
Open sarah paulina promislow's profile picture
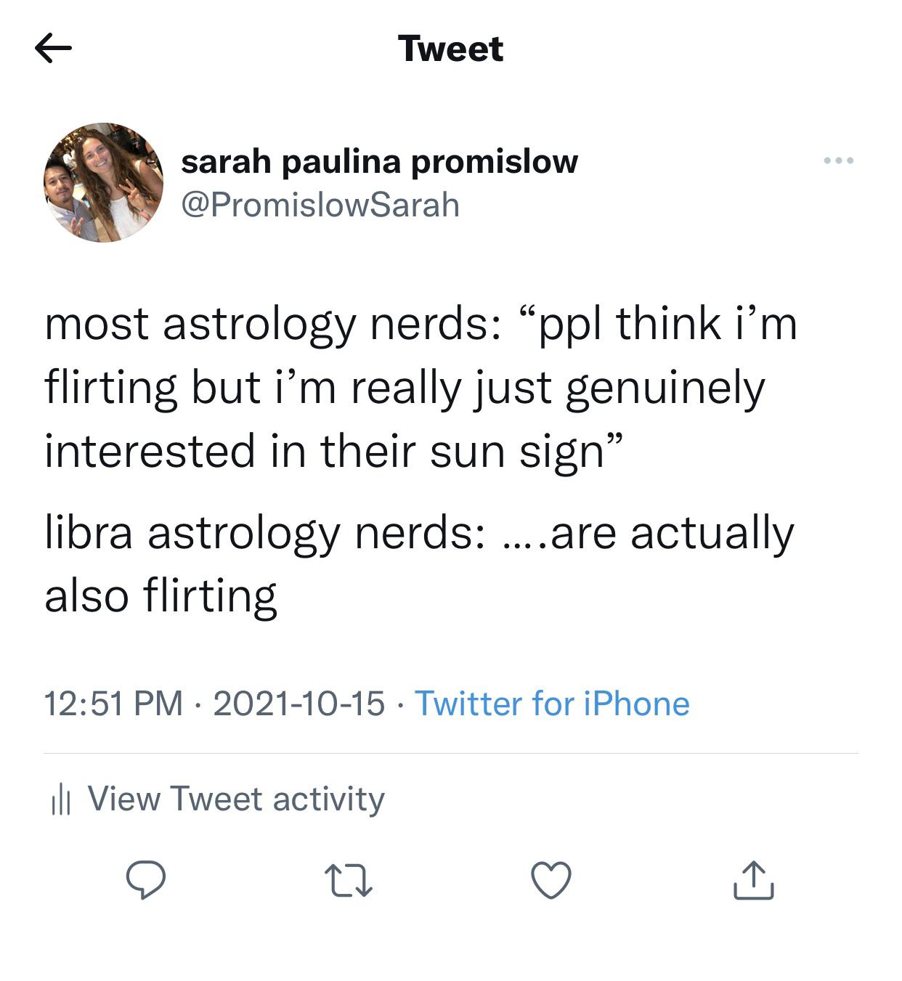[x=104, y=182]
